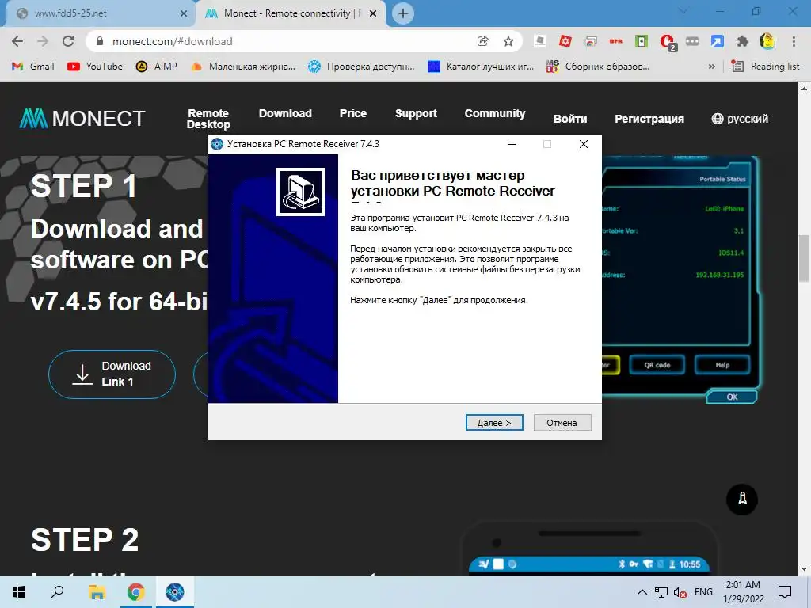Open the Проверка доступн... bookmark
The height and width of the screenshot is (608, 811).
coord(361,66)
